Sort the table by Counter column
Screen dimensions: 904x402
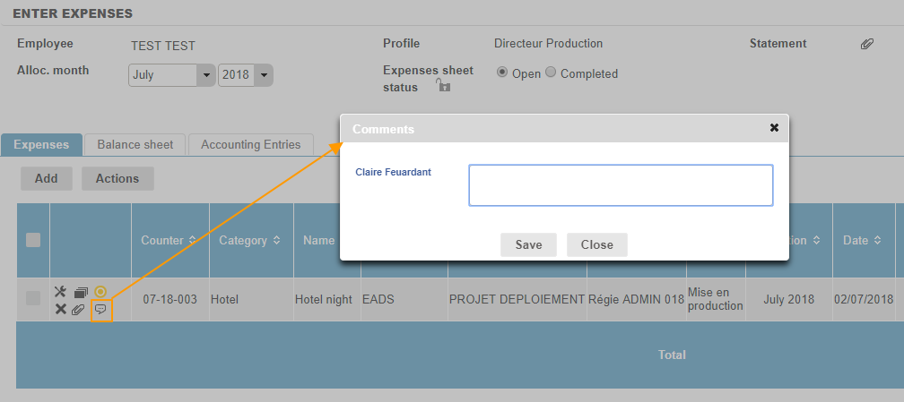click(x=169, y=240)
